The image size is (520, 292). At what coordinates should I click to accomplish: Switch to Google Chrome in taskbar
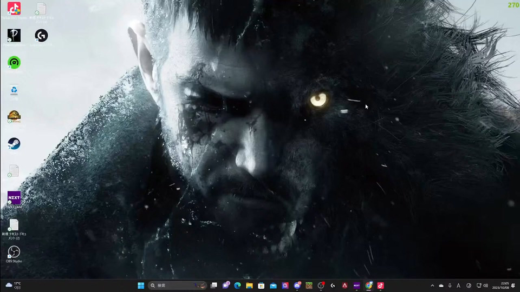369,286
